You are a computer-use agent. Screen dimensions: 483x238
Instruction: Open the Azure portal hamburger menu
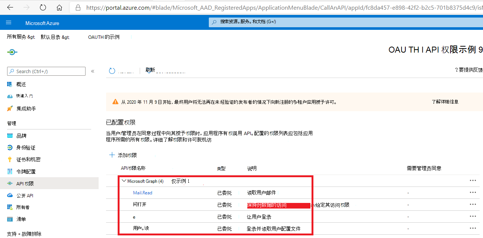click(x=9, y=23)
